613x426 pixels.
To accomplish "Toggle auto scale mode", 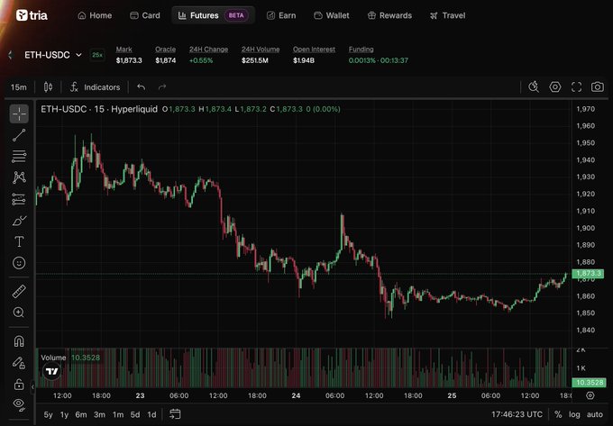I will [x=595, y=414].
